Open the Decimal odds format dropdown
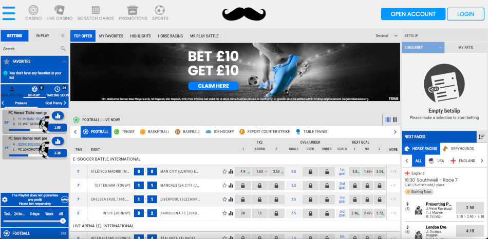Image resolution: width=488 pixels, height=239 pixels. 386,36
